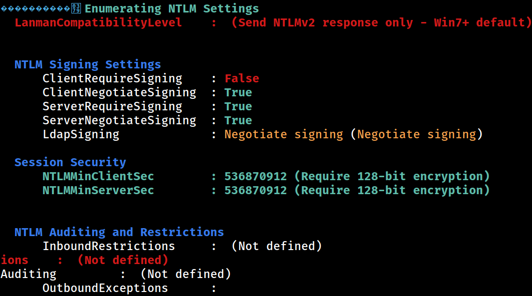
Task: Click the NTLM Auditing and Restrictions header
Action: (x=119, y=232)
